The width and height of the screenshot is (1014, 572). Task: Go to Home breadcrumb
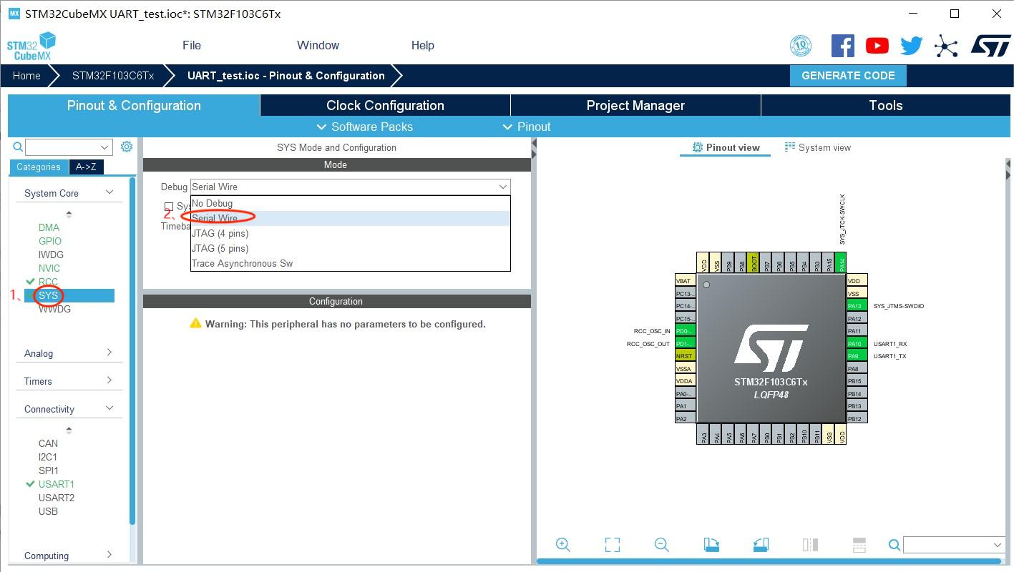pos(26,76)
